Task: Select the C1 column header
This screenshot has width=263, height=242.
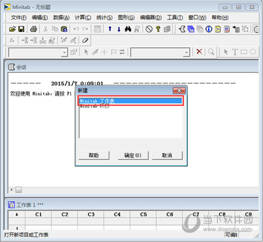Action: pos(38,215)
